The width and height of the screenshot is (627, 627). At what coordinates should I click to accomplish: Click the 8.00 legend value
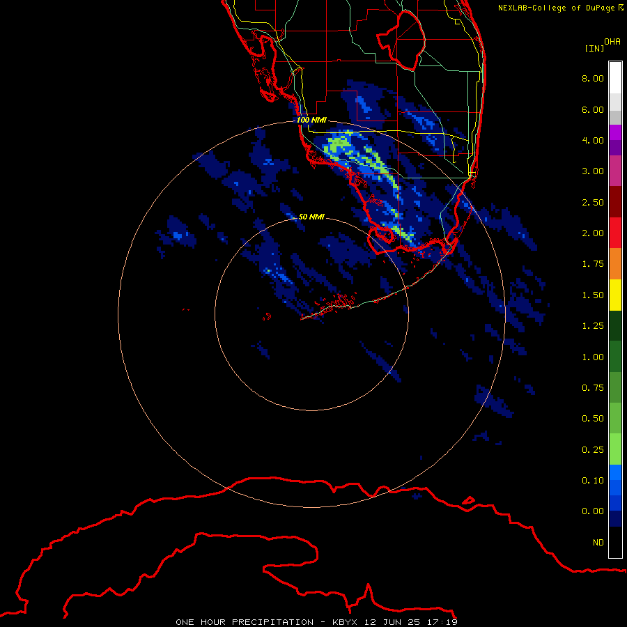[x=593, y=78]
